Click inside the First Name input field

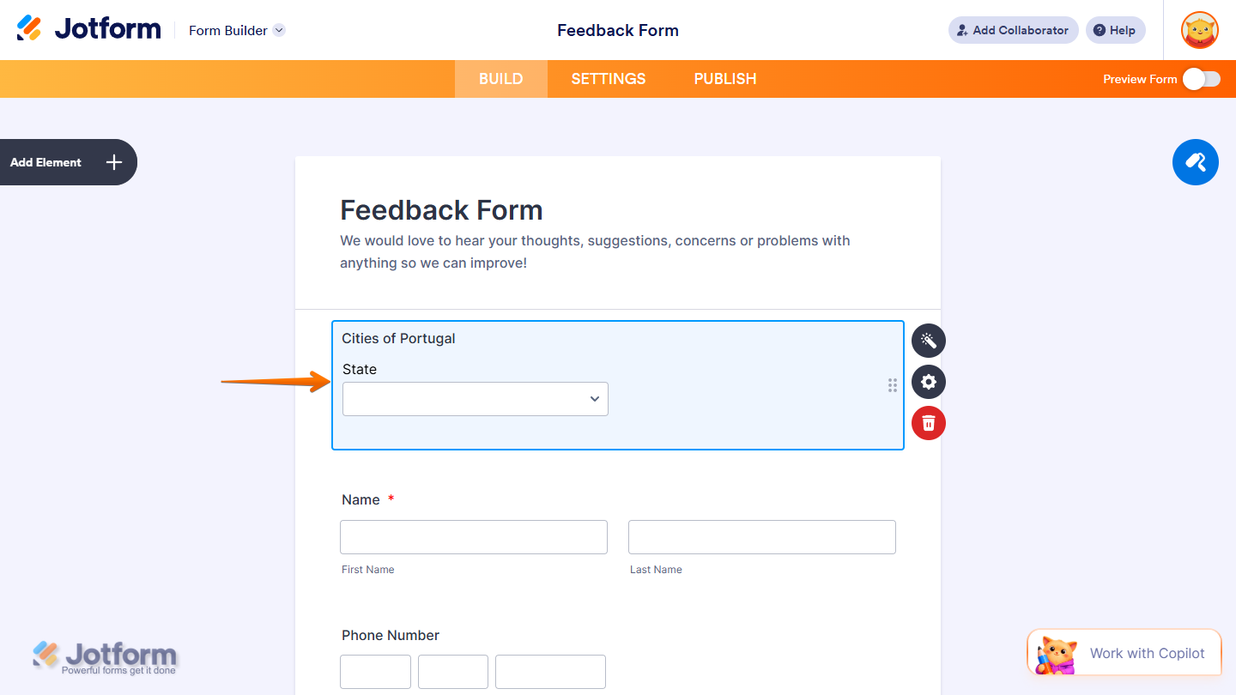click(473, 536)
